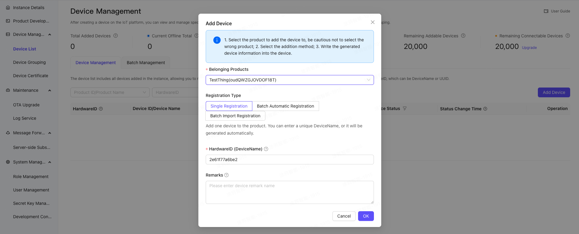Select Single Registration type
This screenshot has height=234, width=579.
229,106
